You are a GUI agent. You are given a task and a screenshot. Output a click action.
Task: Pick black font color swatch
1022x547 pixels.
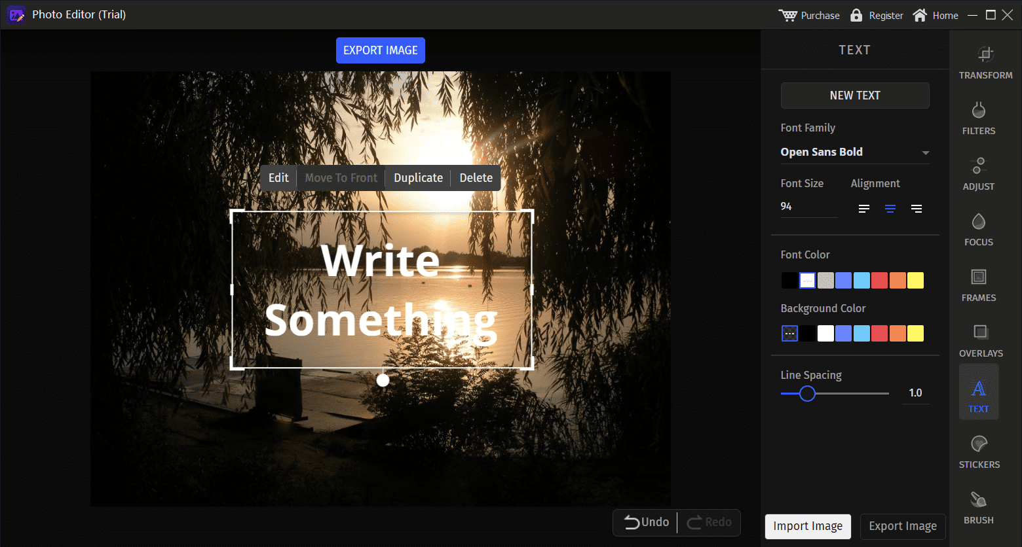pyautogui.click(x=789, y=281)
